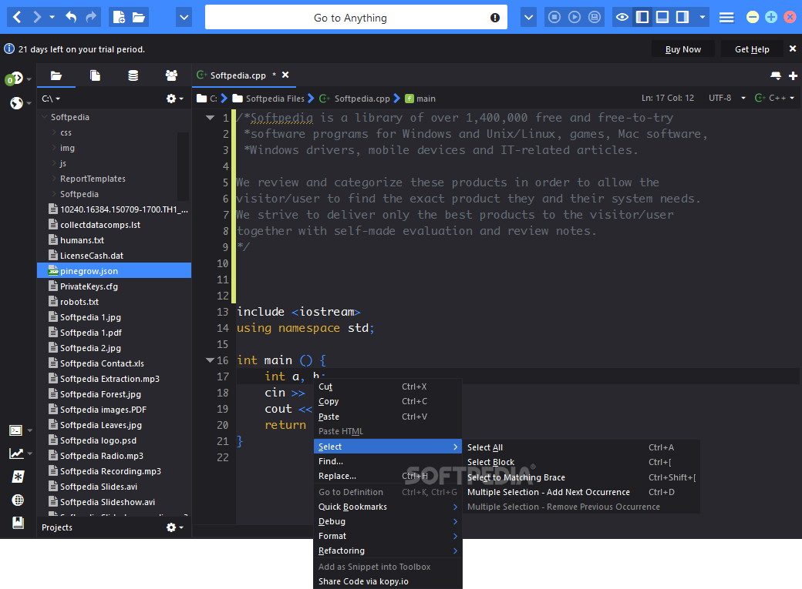The image size is (802, 589).
Task: Go forward with the right arrow icon
Action: pos(37,18)
